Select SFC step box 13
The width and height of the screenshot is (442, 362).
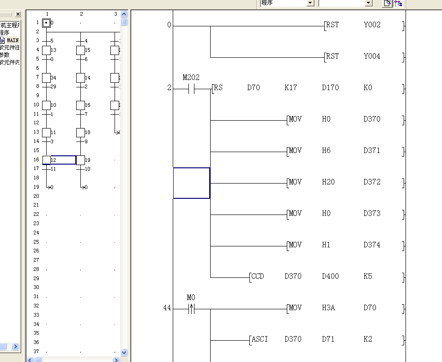coord(46,50)
